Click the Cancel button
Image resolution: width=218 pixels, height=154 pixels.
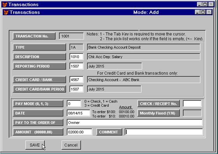[x=71, y=145]
